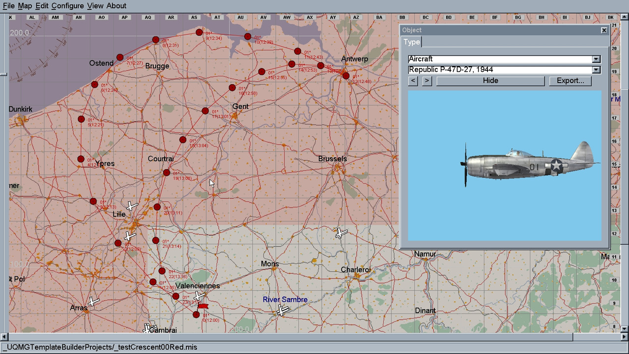Select the Type tab in Object window
Image resolution: width=629 pixels, height=354 pixels.
[412, 42]
